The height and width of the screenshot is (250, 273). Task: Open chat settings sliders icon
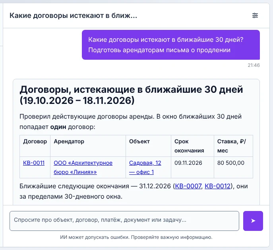coord(255,16)
